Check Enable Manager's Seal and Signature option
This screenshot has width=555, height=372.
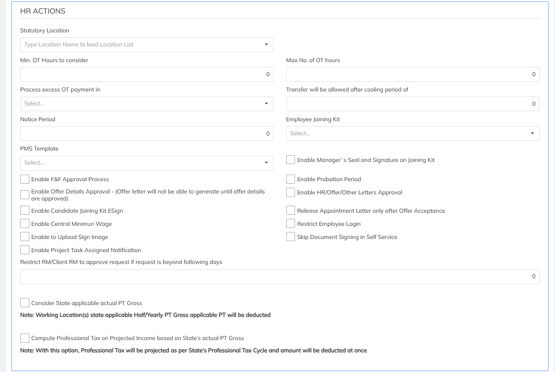tap(291, 160)
